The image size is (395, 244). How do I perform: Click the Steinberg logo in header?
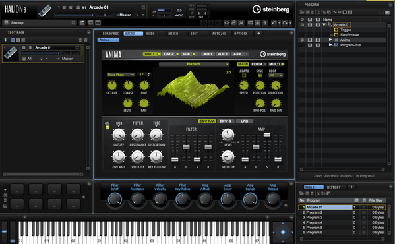coord(271,9)
